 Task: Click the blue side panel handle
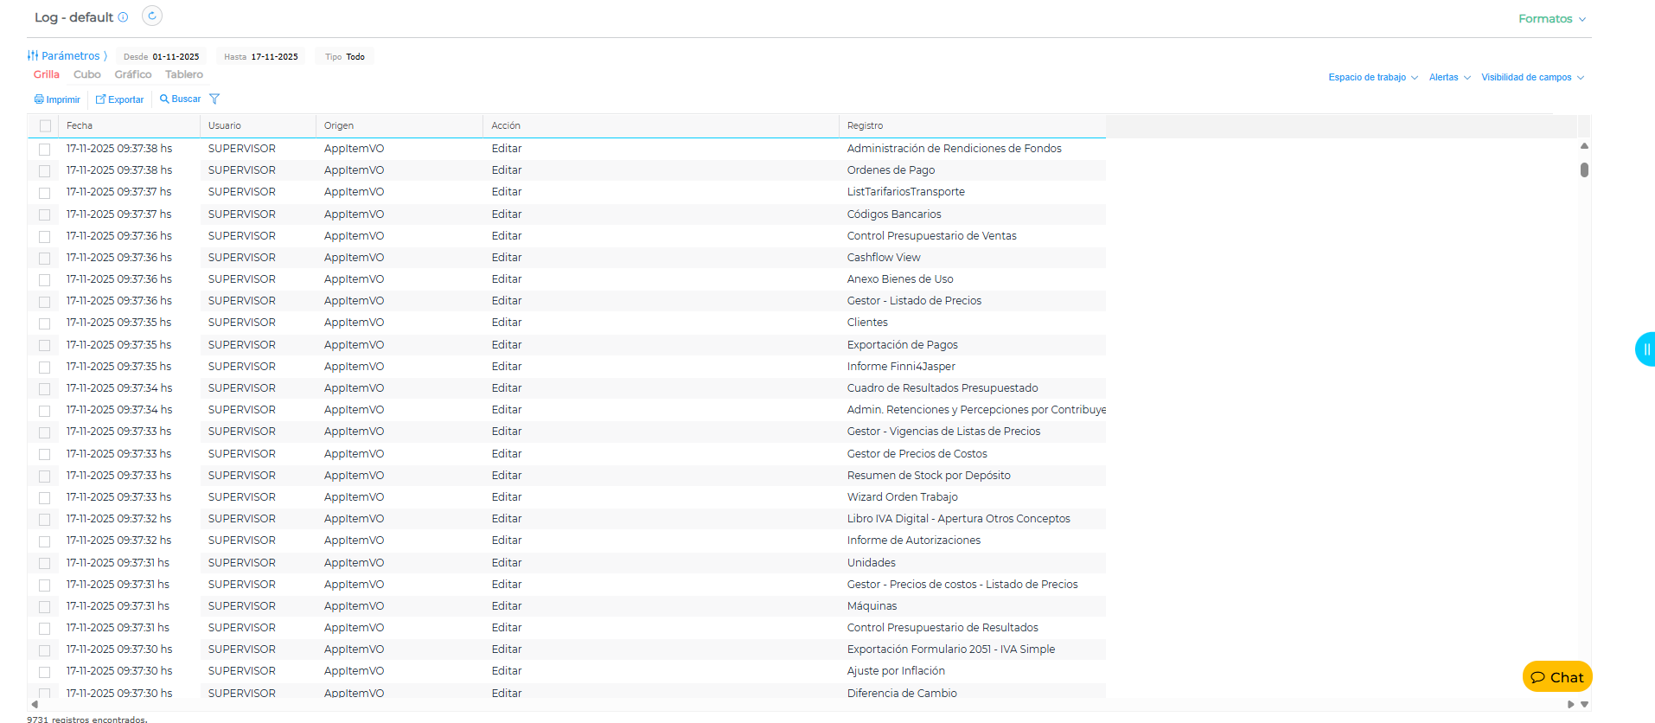[1645, 349]
